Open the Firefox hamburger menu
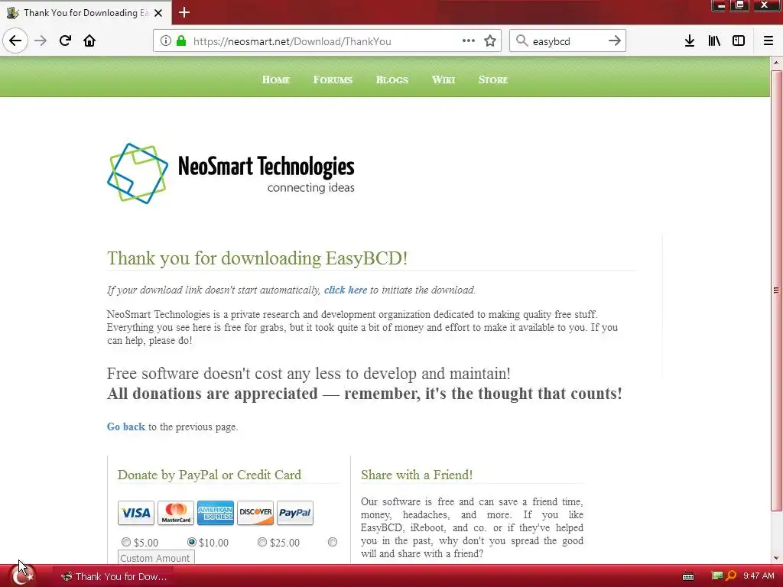 coord(768,41)
